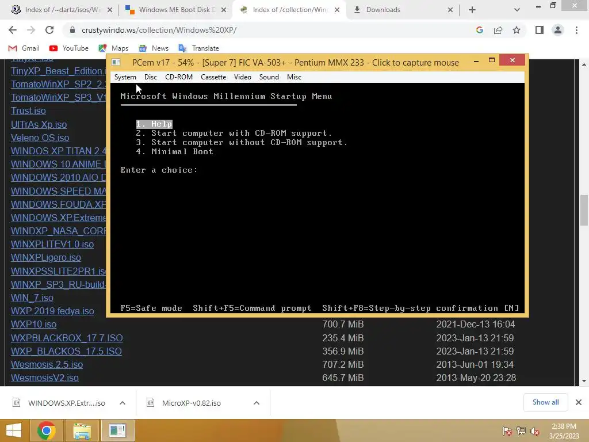Click the PCem taskbar icon
This screenshot has width=589, height=442.
[117, 430]
